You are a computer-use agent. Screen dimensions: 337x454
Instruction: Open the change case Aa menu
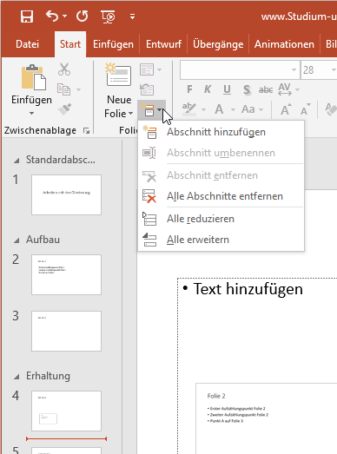[x=252, y=109]
